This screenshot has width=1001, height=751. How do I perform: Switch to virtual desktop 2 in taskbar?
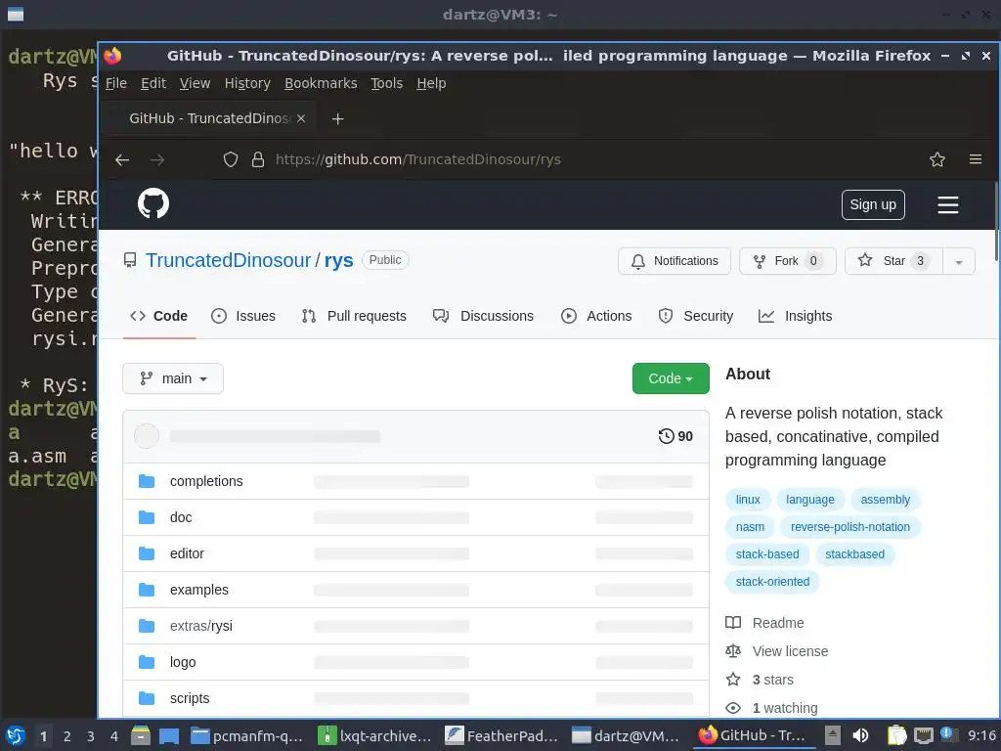[67, 736]
